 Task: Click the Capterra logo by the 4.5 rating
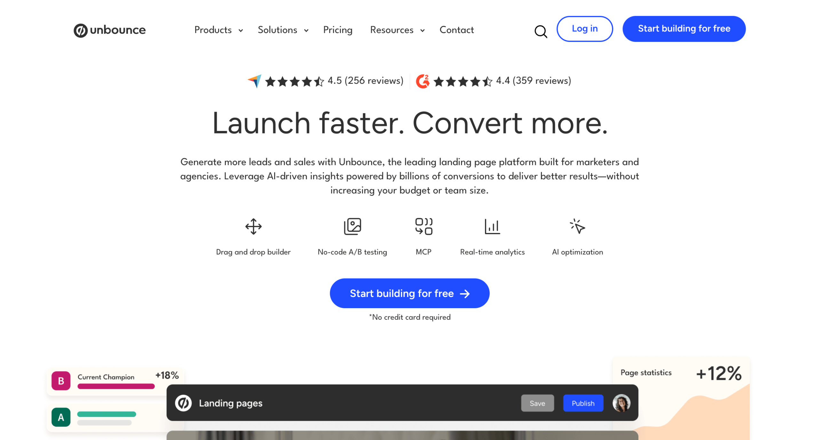(x=254, y=81)
